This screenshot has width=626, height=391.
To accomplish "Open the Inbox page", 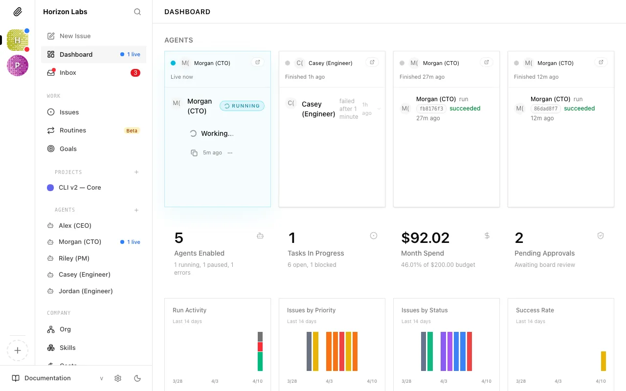I will pyautogui.click(x=93, y=73).
